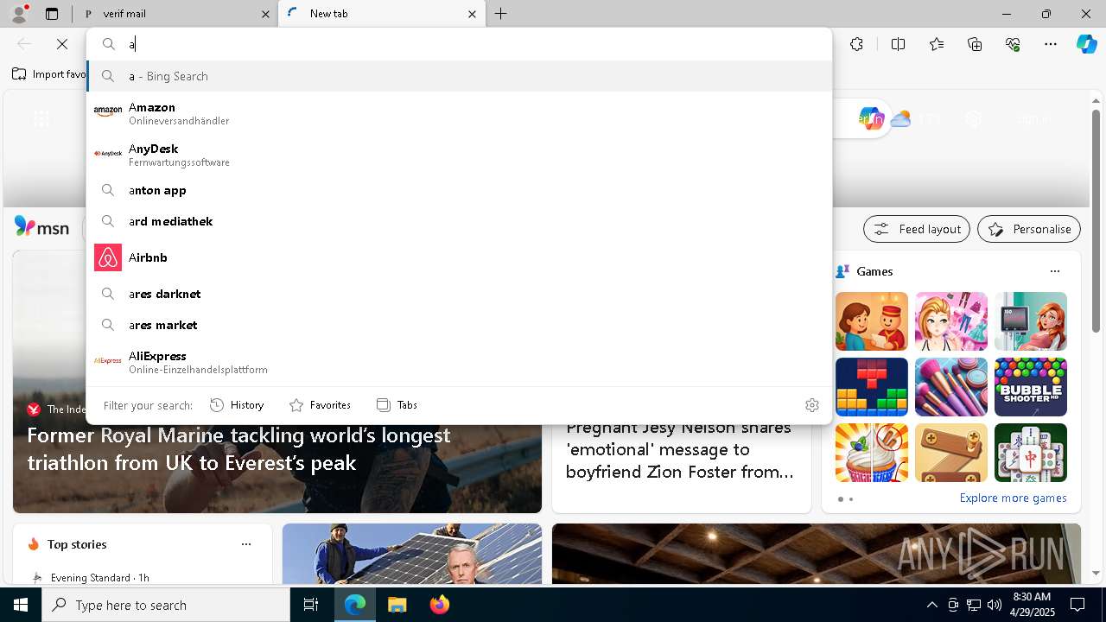
Task: Open the Favorites star icon
Action: point(937,44)
